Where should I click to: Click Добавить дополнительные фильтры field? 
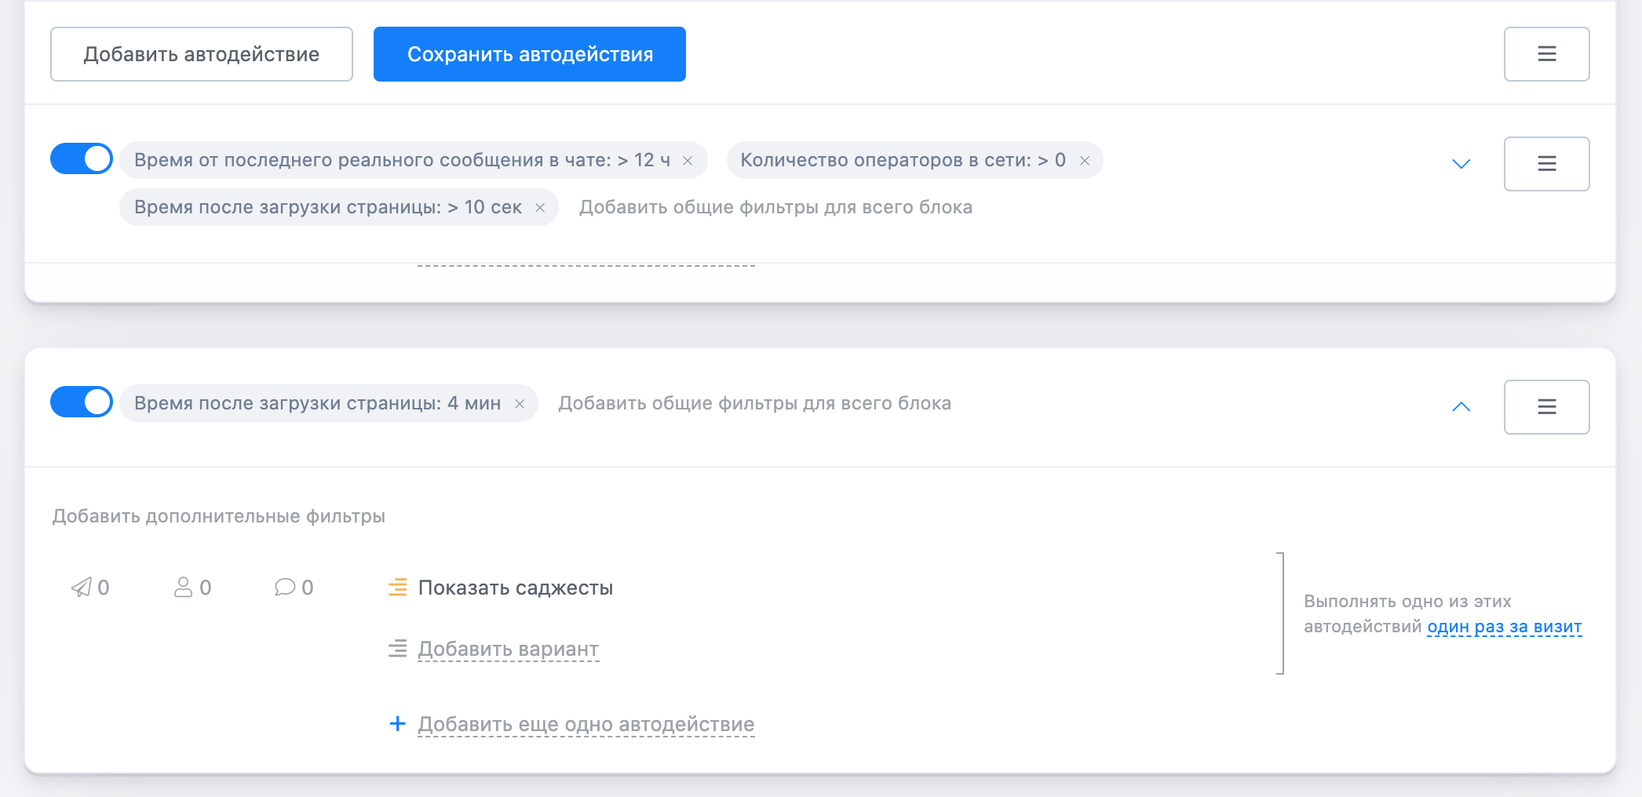219,516
